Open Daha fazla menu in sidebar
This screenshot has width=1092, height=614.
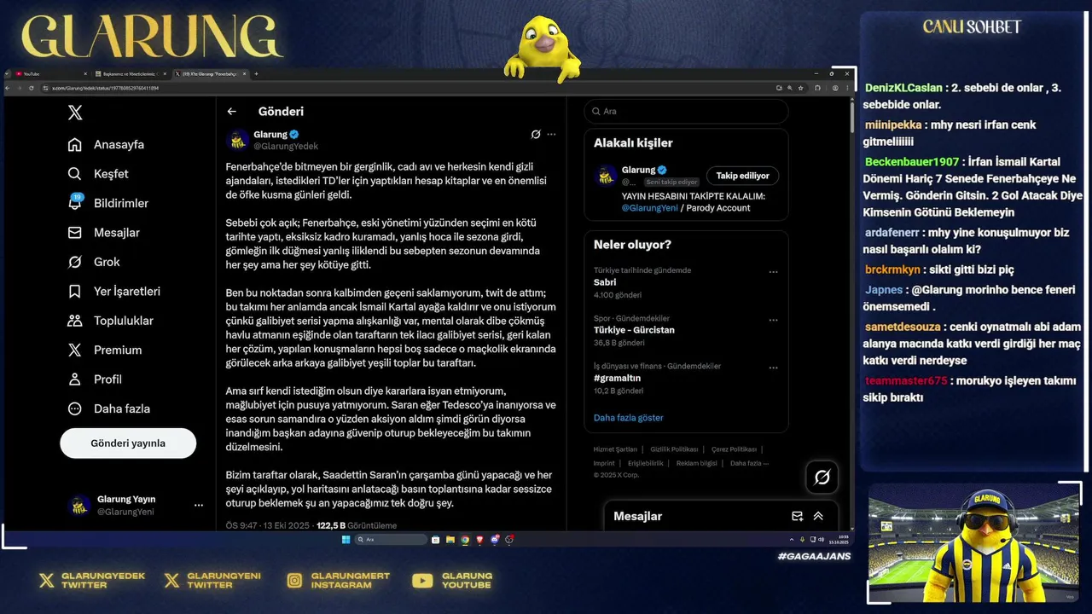[x=109, y=408]
